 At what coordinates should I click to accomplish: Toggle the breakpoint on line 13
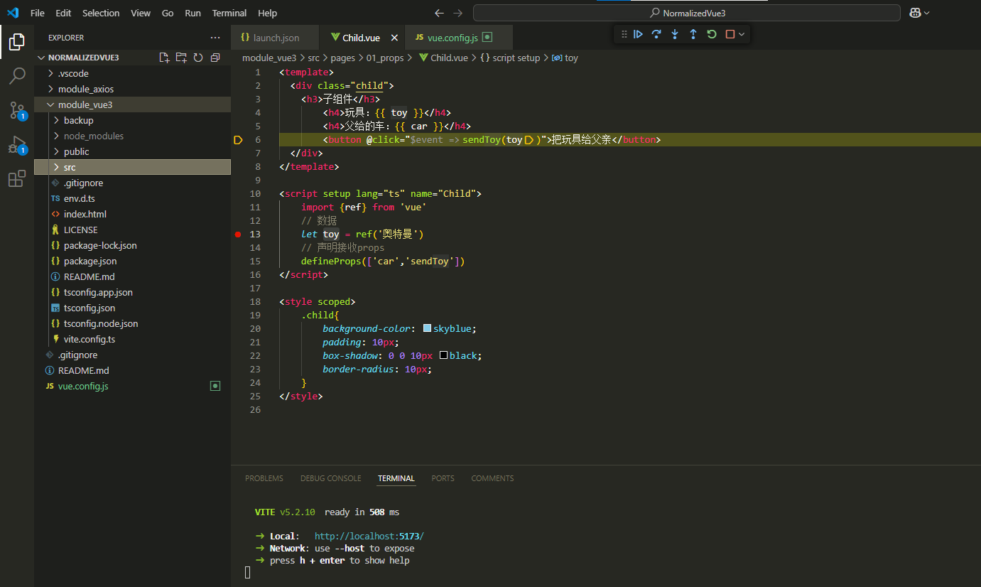click(x=238, y=234)
